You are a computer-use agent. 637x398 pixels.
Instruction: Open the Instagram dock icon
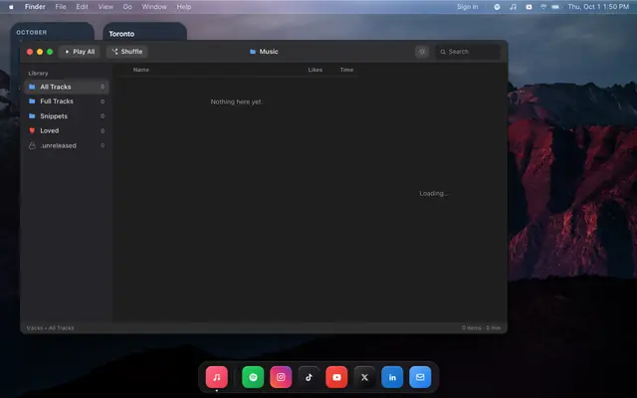pyautogui.click(x=281, y=377)
